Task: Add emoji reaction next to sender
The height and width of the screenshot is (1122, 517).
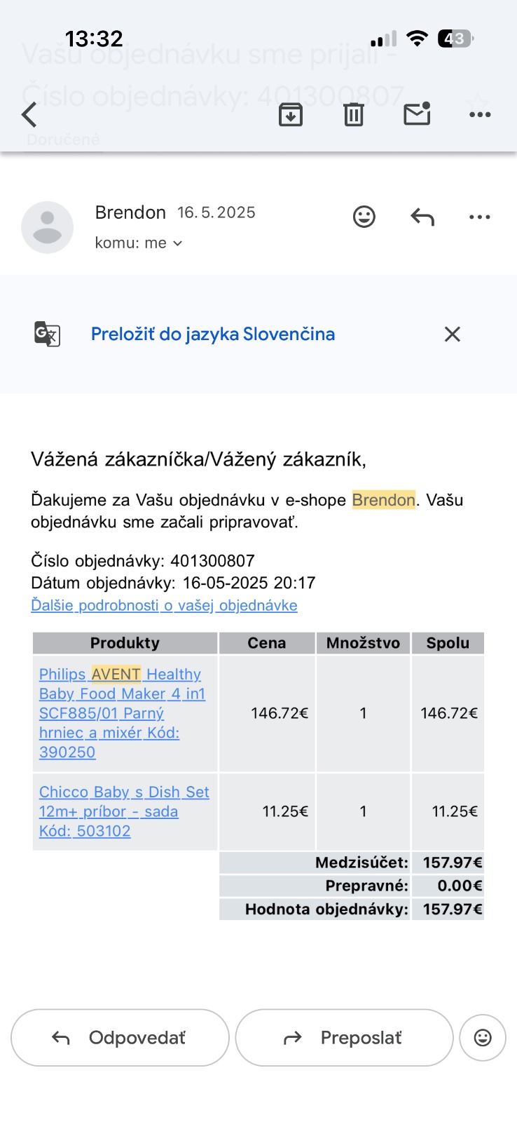Action: click(x=364, y=217)
